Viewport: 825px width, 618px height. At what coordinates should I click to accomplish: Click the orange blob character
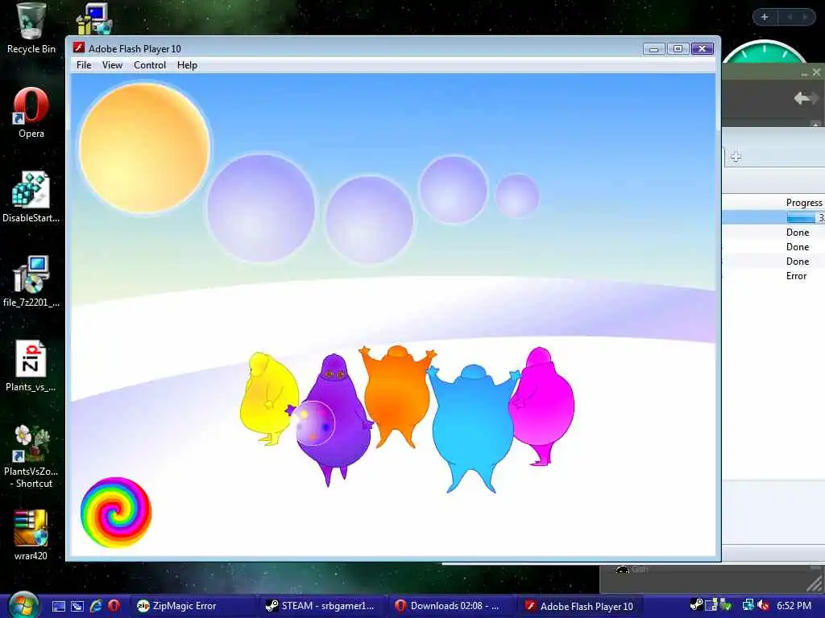tap(397, 397)
